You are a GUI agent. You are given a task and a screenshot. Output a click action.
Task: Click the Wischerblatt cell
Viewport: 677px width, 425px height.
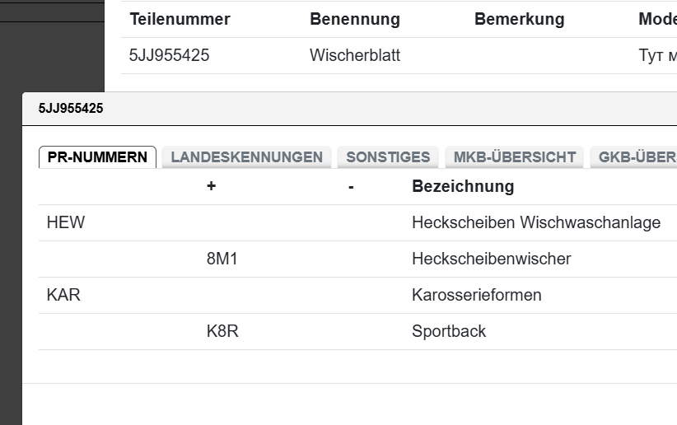[354, 56]
